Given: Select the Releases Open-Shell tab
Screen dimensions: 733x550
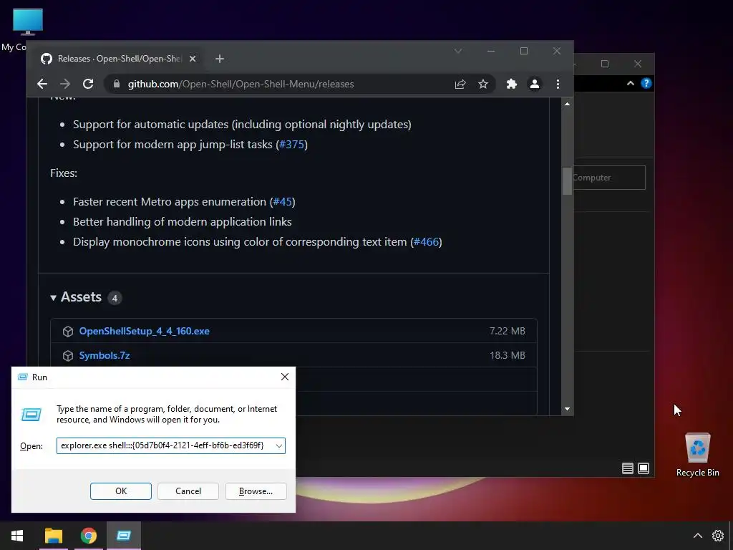Looking at the screenshot, I should point(117,59).
